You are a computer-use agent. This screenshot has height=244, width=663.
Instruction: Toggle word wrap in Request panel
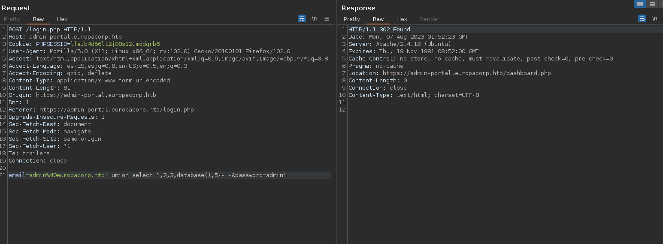pos(302,18)
